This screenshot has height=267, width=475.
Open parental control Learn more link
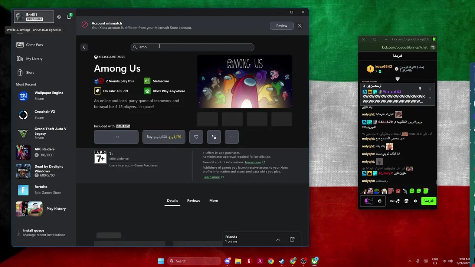[x=255, y=162]
